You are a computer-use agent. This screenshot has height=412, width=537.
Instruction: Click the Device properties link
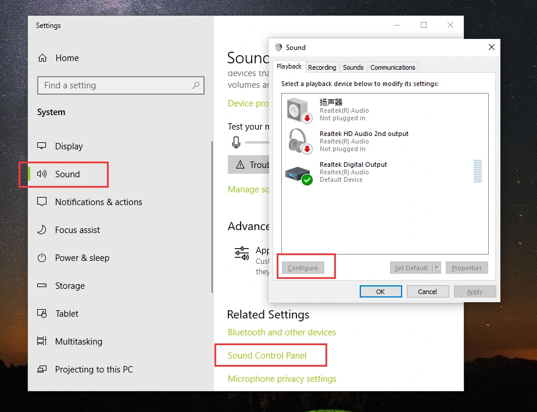pos(248,103)
